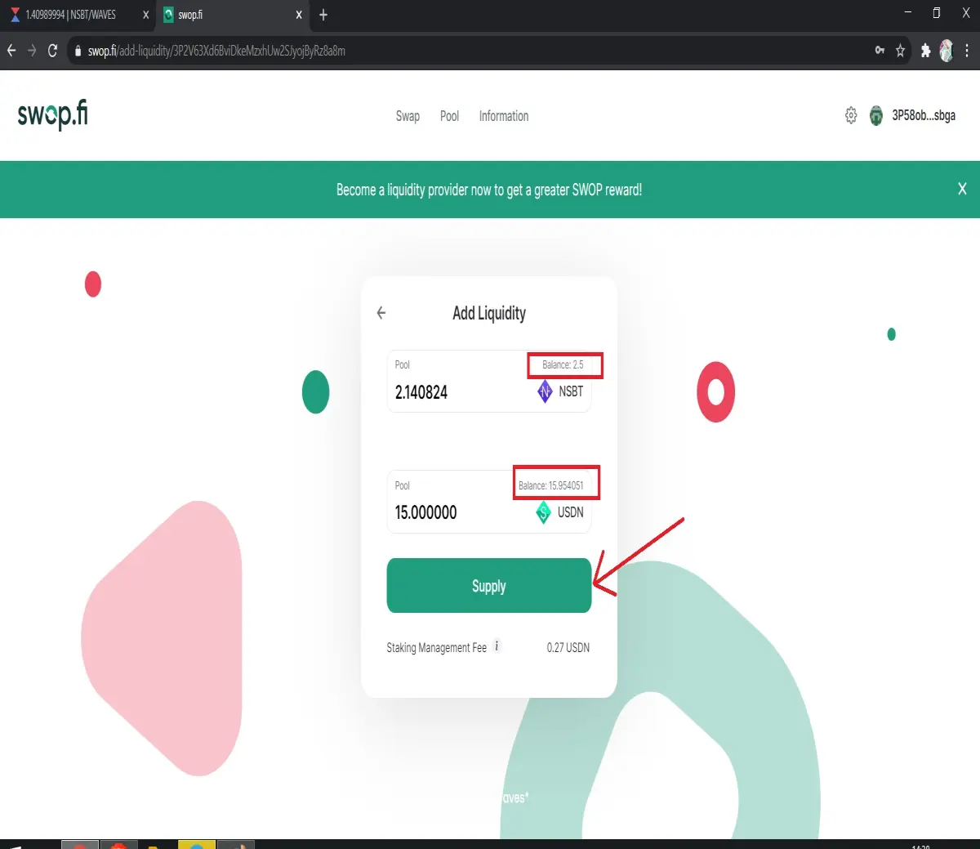Open the saved passwords key icon

coord(880,51)
